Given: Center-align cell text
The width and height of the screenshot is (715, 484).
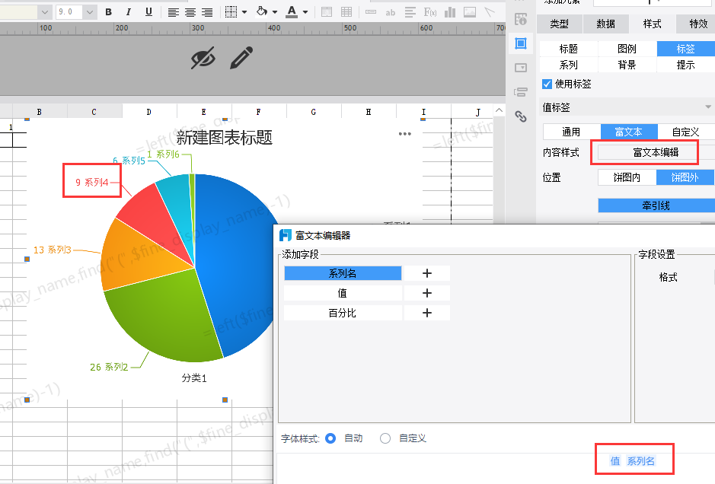Looking at the screenshot, I should click(190, 12).
